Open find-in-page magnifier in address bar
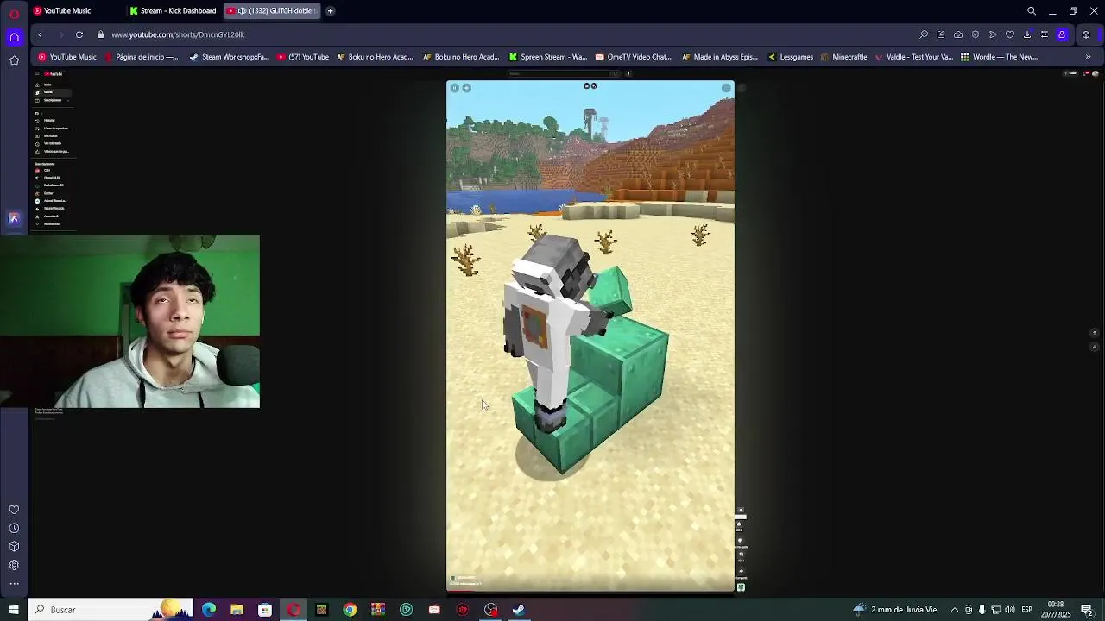The image size is (1105, 621). pos(924,34)
